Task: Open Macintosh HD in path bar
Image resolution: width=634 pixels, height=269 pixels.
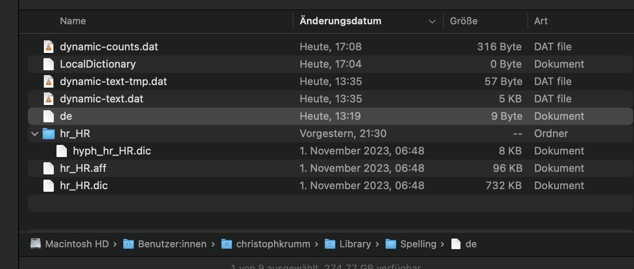Action: tap(69, 244)
